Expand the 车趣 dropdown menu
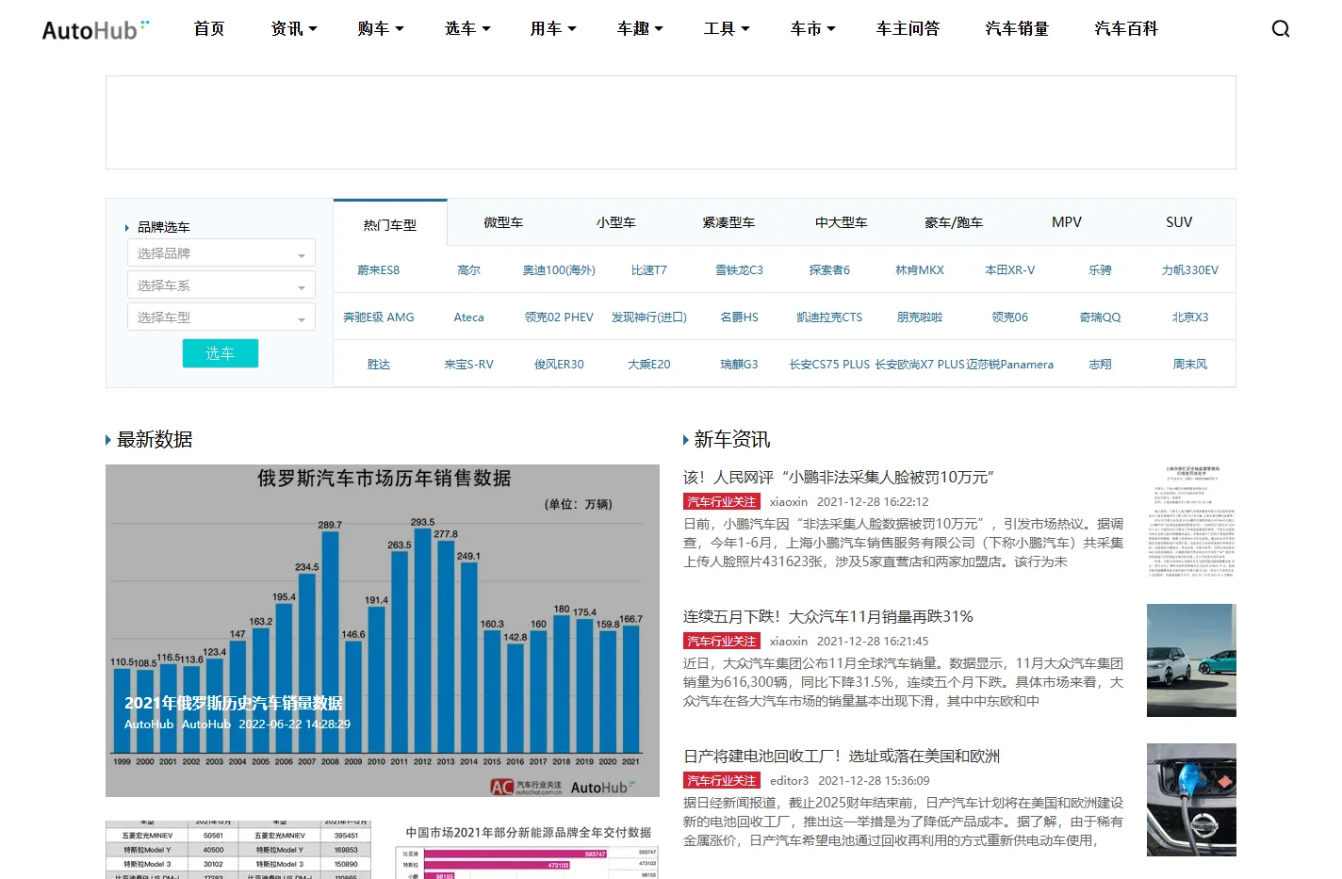The image size is (1342, 879). [x=640, y=29]
